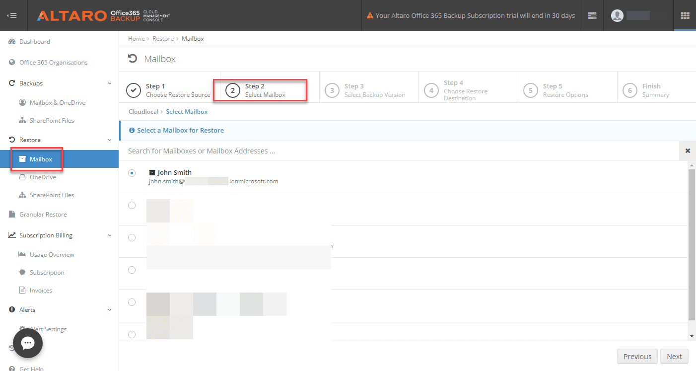Open the user account avatar menu

(x=617, y=15)
